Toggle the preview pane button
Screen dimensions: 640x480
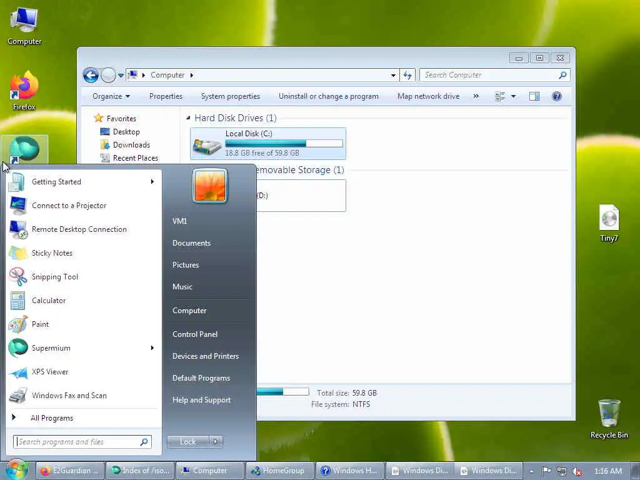[534, 96]
